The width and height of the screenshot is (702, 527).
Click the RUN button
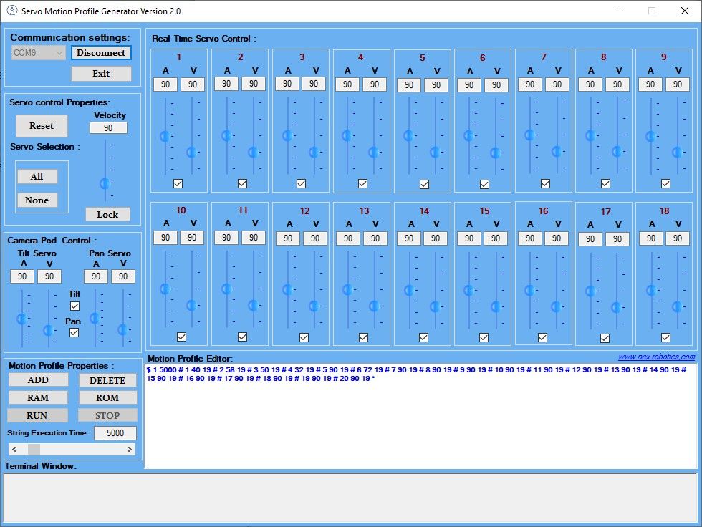[x=37, y=415]
